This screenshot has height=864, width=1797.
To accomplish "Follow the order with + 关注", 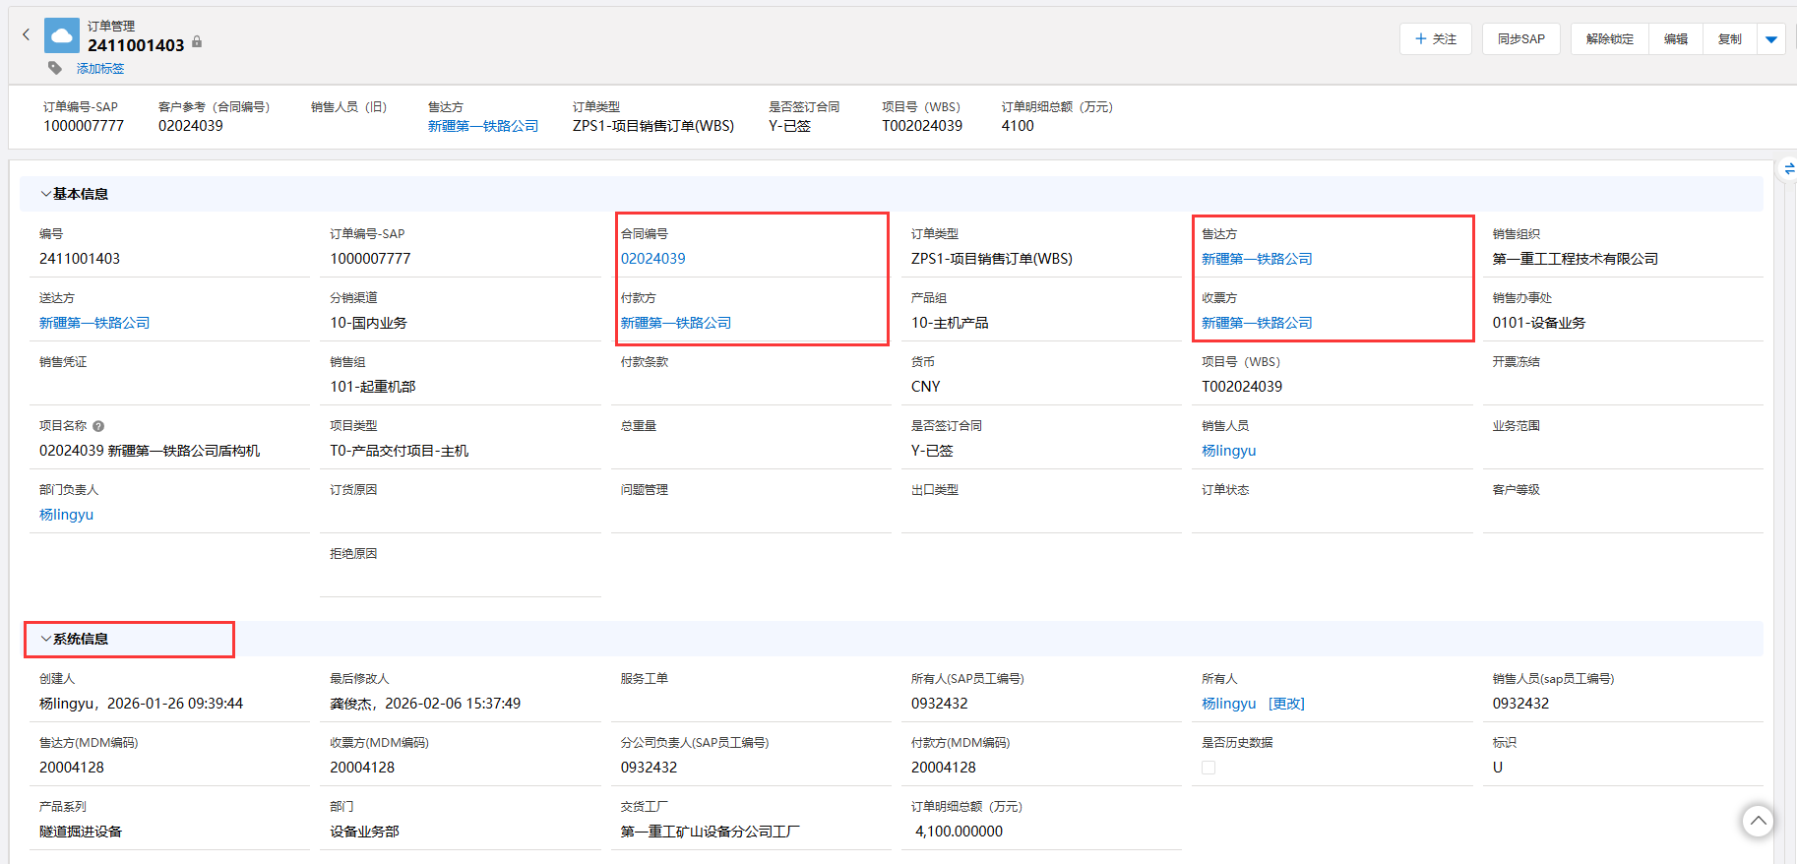I will [1435, 39].
